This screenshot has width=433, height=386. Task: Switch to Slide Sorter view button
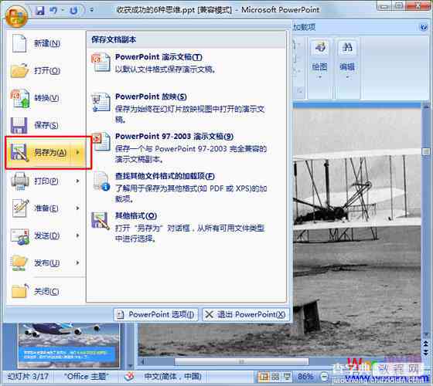click(275, 377)
